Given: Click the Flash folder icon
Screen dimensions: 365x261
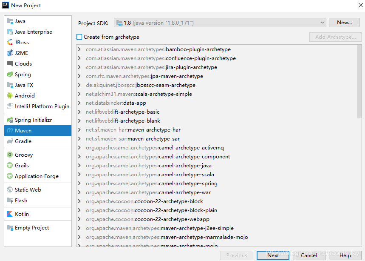Looking at the screenshot, I should pyautogui.click(x=10, y=201).
